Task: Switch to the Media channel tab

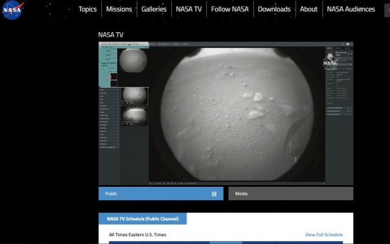Action: click(291, 193)
